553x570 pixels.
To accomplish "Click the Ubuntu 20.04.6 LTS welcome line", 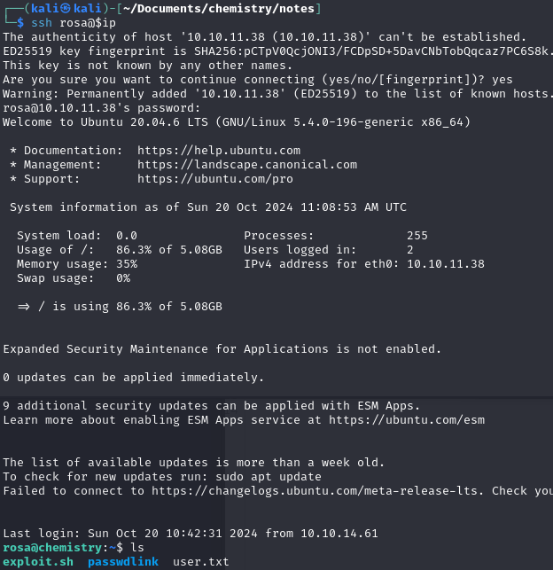I will tap(237, 122).
